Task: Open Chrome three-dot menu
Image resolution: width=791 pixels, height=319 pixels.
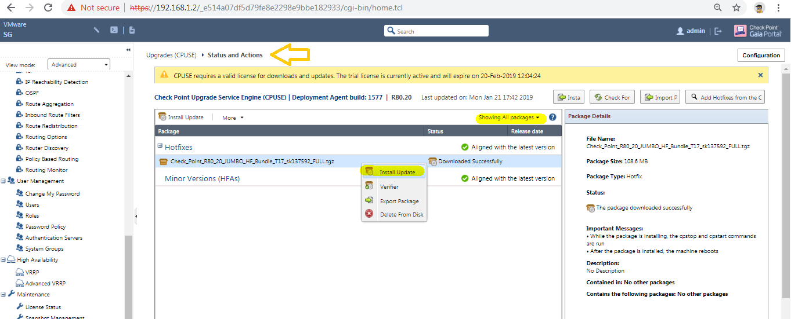Action: 778,8
